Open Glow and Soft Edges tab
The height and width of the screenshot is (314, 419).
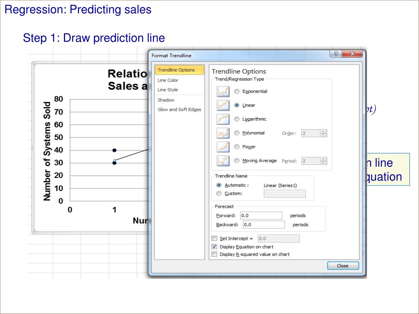click(179, 110)
